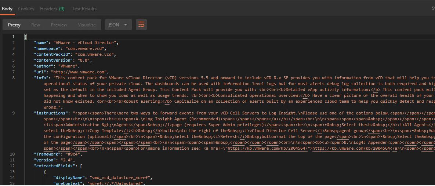Click the "framework" key
Image resolution: width=435 pixels, height=186 pixels.
[47, 154]
